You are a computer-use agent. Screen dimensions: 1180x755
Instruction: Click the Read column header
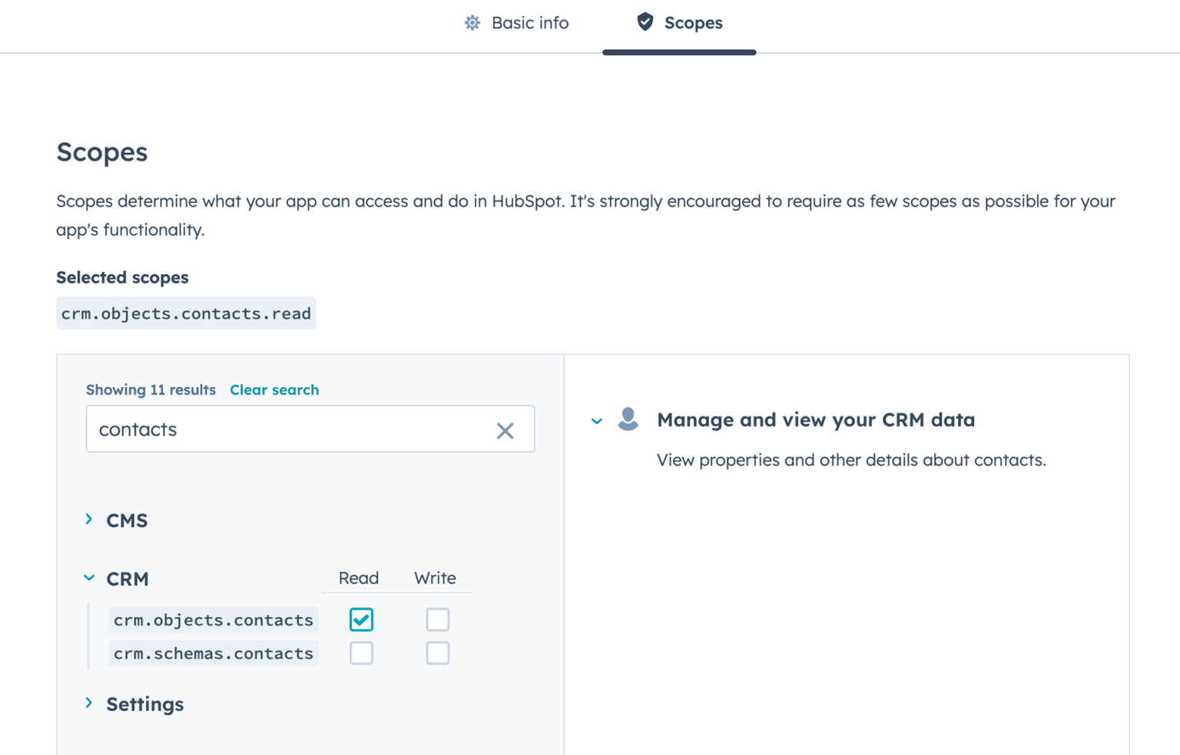point(359,578)
